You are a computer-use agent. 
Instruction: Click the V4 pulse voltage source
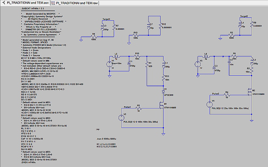point(210,104)
